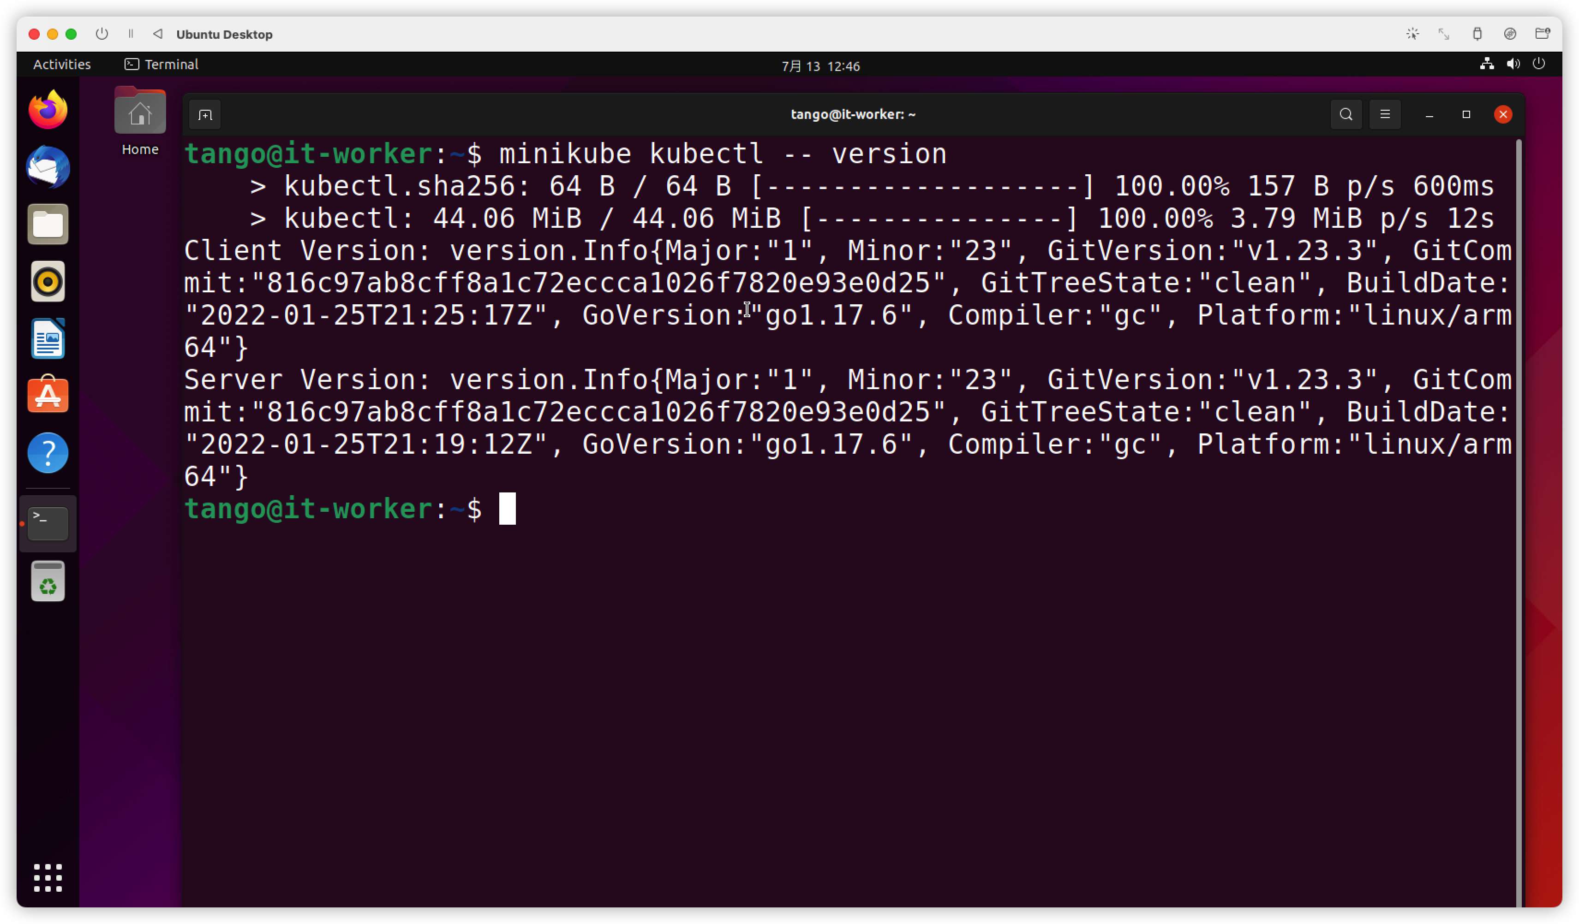Image resolution: width=1579 pixels, height=924 pixels.
Task: Show the applications grid
Action: click(48, 878)
